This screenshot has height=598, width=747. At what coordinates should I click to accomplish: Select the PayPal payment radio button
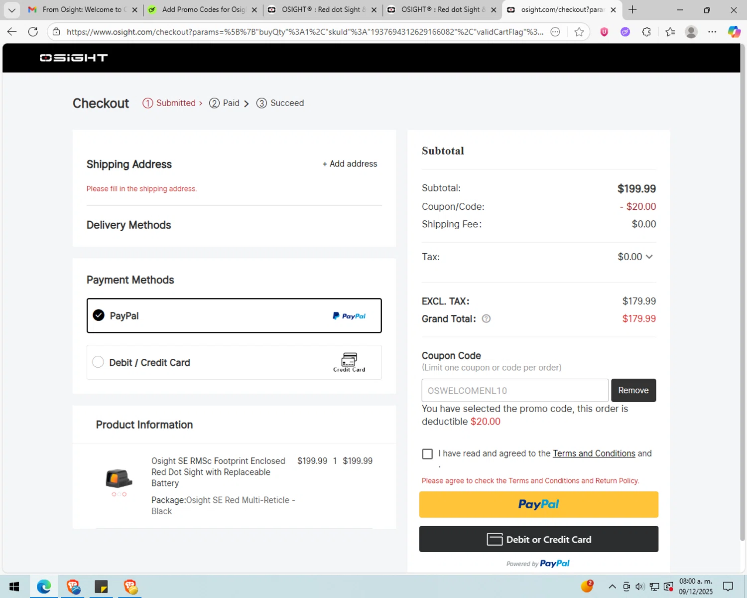pyautogui.click(x=99, y=315)
